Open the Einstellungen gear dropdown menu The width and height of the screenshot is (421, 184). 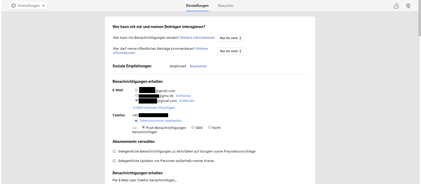click(28, 6)
